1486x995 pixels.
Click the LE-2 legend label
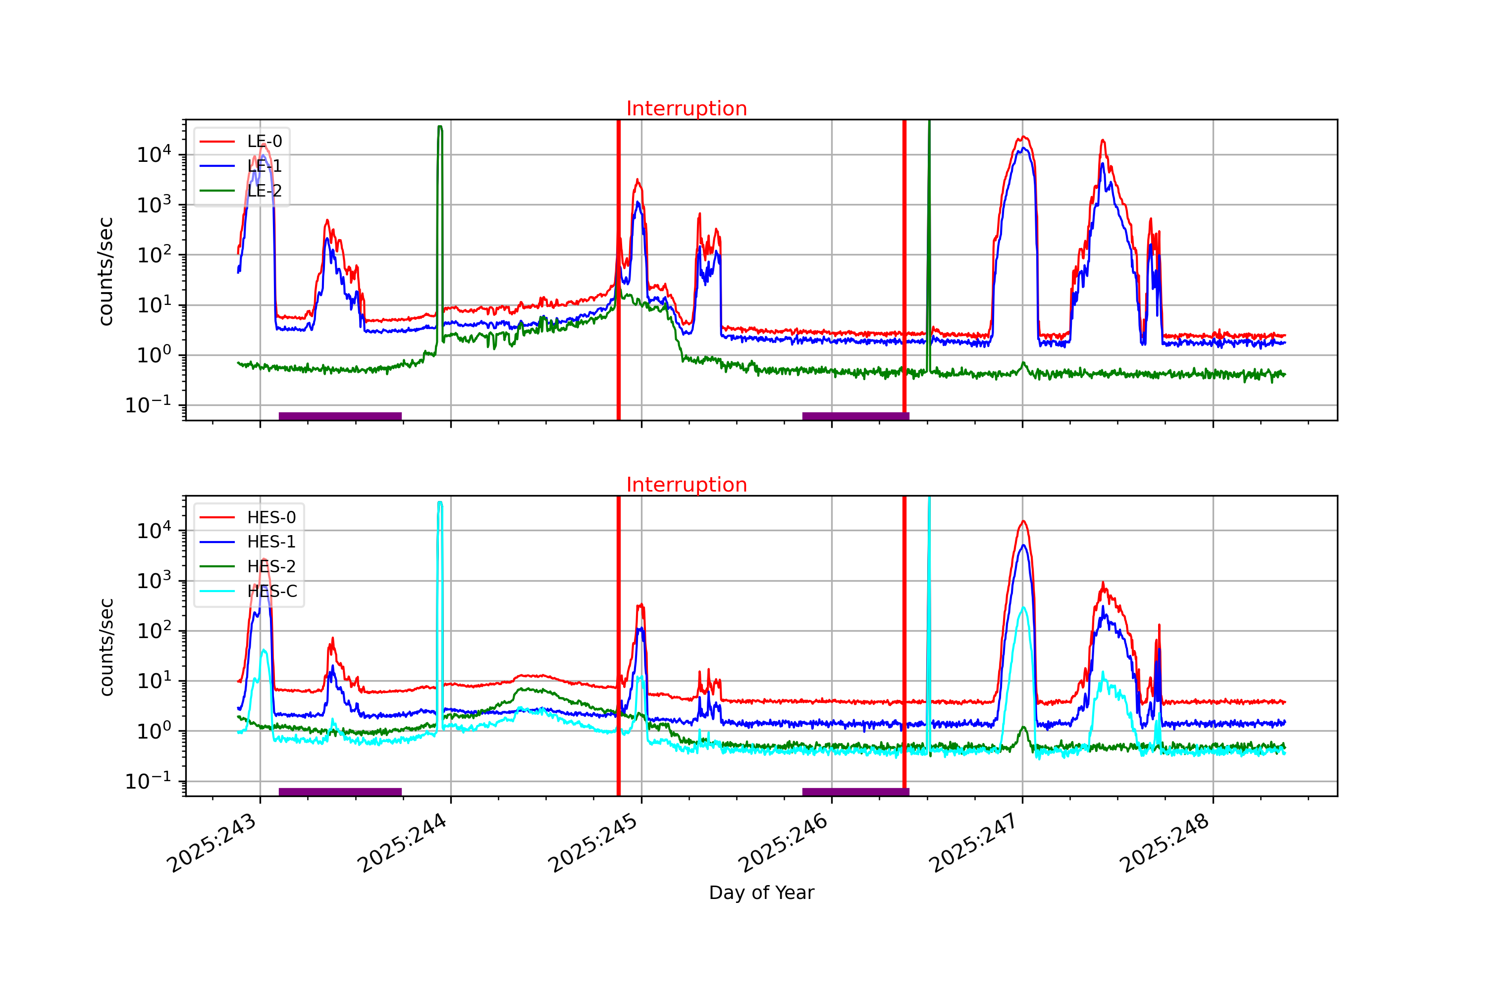(264, 191)
